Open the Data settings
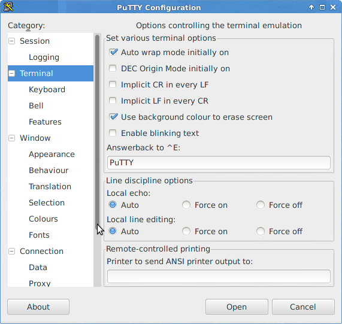342x324 pixels. click(38, 267)
